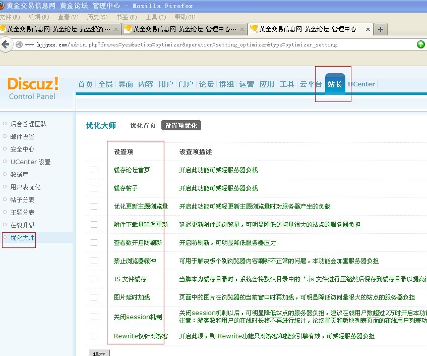Open 主题分表 in sidebar

[22, 212]
